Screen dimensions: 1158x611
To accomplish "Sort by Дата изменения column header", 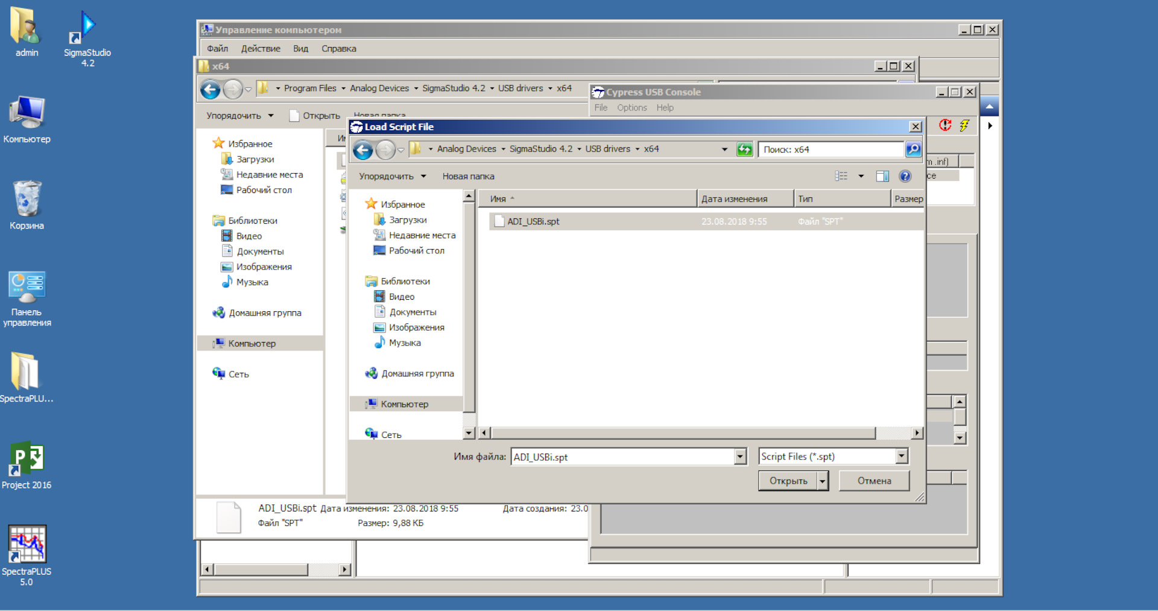I will [745, 198].
